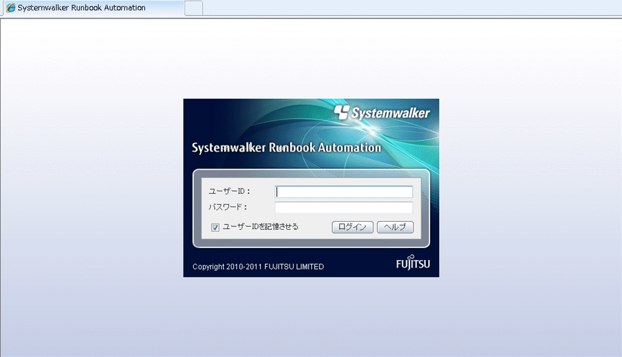Open help with the ヘルプ button
This screenshot has width=622, height=357.
point(395,227)
